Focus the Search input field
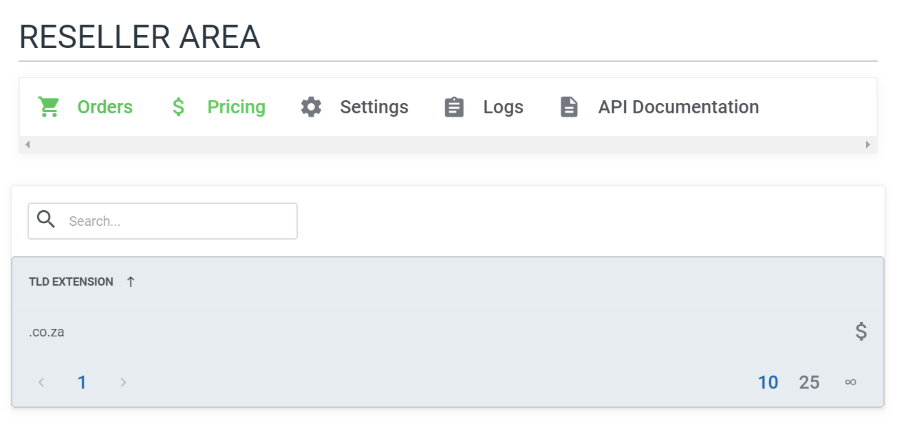The height and width of the screenshot is (425, 908). pyautogui.click(x=162, y=221)
